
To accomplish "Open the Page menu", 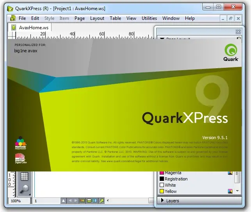I will pyautogui.click(x=80, y=18).
